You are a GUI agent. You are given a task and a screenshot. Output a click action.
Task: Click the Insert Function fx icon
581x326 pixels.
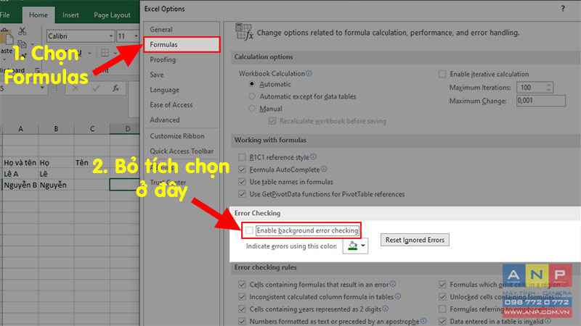pyautogui.click(x=115, y=88)
